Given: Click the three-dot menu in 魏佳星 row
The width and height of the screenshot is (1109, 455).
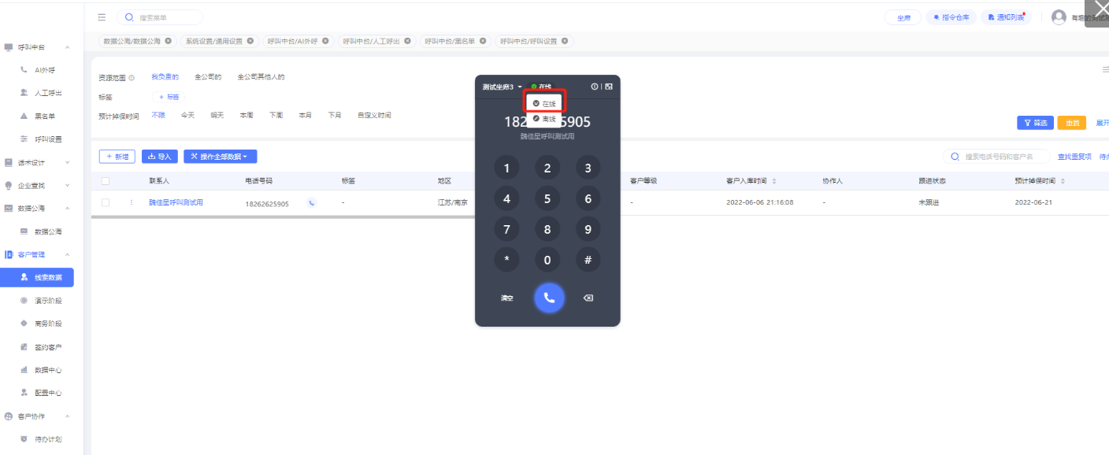Looking at the screenshot, I should pyautogui.click(x=132, y=203).
